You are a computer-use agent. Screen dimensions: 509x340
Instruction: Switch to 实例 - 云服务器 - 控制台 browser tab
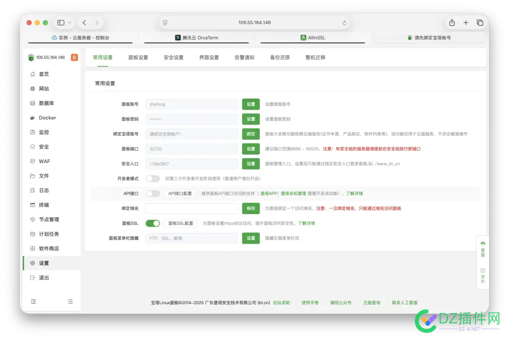tap(80, 38)
